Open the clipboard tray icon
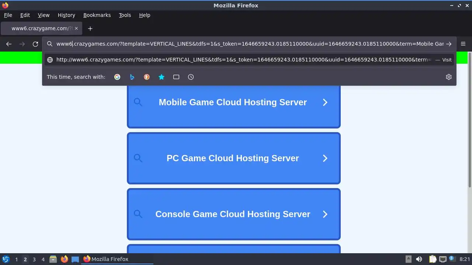This screenshot has height=265, width=472. click(433, 259)
